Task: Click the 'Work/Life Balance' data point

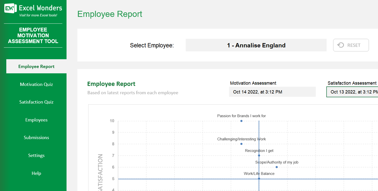Action: 259,179
